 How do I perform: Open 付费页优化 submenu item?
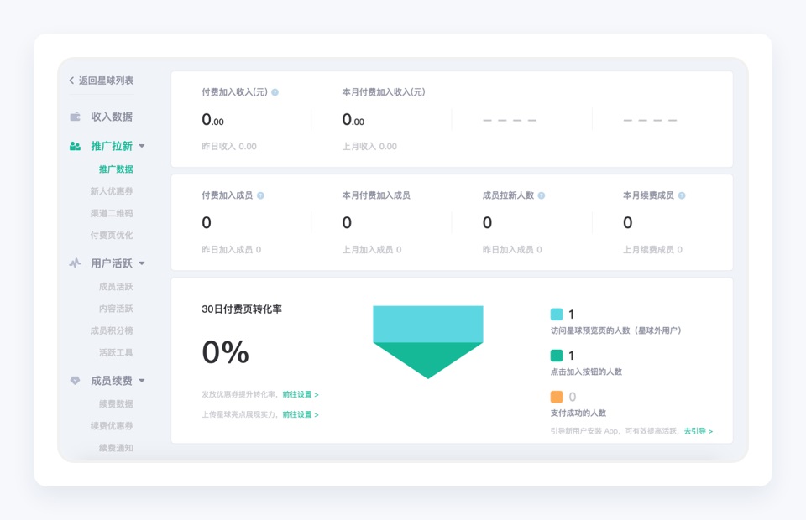(112, 236)
